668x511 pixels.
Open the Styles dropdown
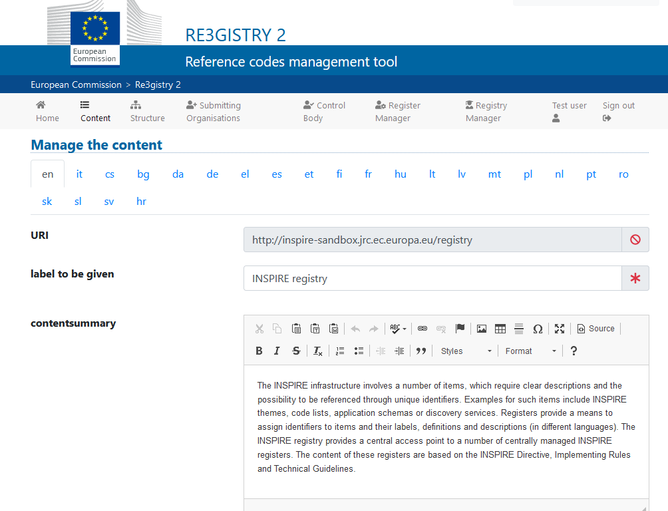click(x=466, y=351)
